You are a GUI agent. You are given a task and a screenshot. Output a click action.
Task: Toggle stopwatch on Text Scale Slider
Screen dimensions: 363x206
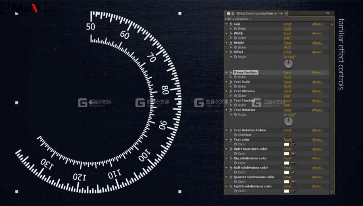[x=236, y=86]
